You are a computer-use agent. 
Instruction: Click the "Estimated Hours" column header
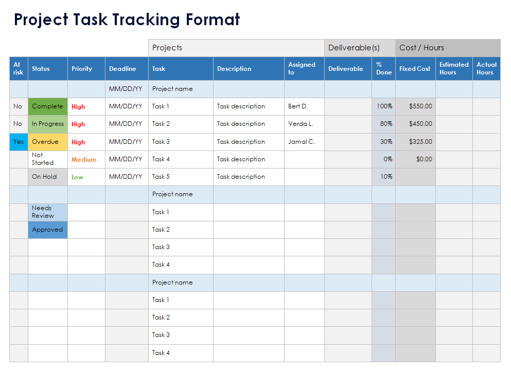pyautogui.click(x=454, y=68)
